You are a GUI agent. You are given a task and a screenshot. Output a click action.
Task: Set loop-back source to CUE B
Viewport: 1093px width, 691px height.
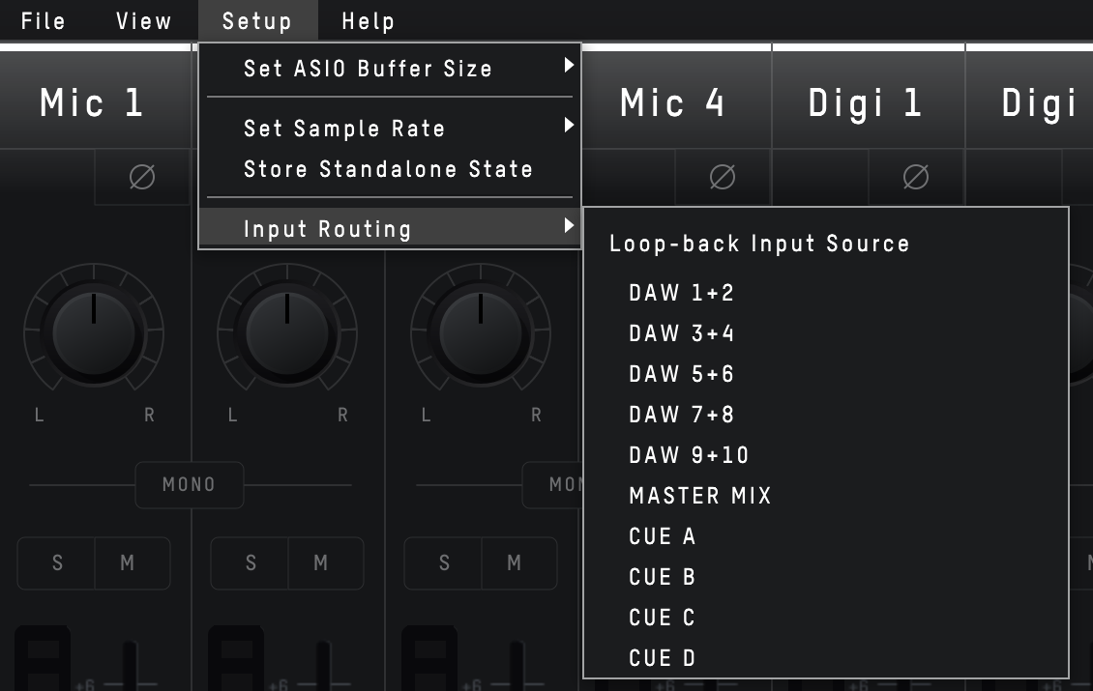tap(826, 577)
